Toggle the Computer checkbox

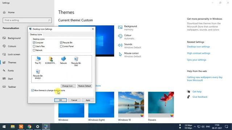34,43
